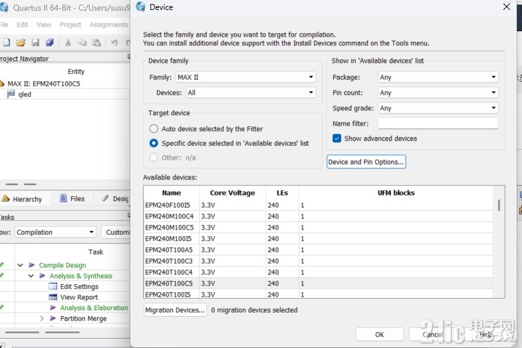This screenshot has height=348, width=522.
Task: Open the View menu
Action: pos(44,25)
